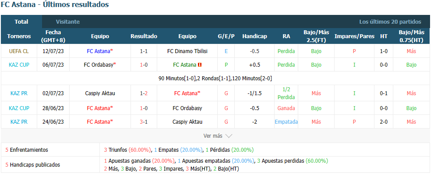Screen dimensions: 434x175
Task: Expand the Ver más chevron arrow
Action: point(229,136)
